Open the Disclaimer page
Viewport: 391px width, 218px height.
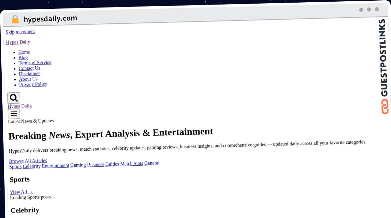[29, 74]
